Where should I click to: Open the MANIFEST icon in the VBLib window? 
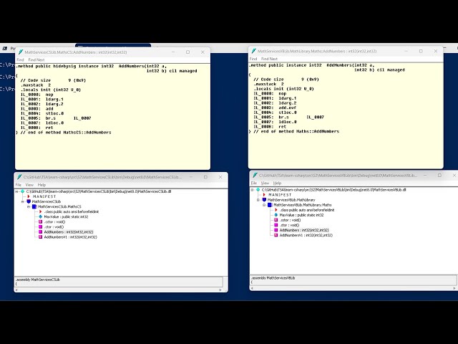(264, 194)
